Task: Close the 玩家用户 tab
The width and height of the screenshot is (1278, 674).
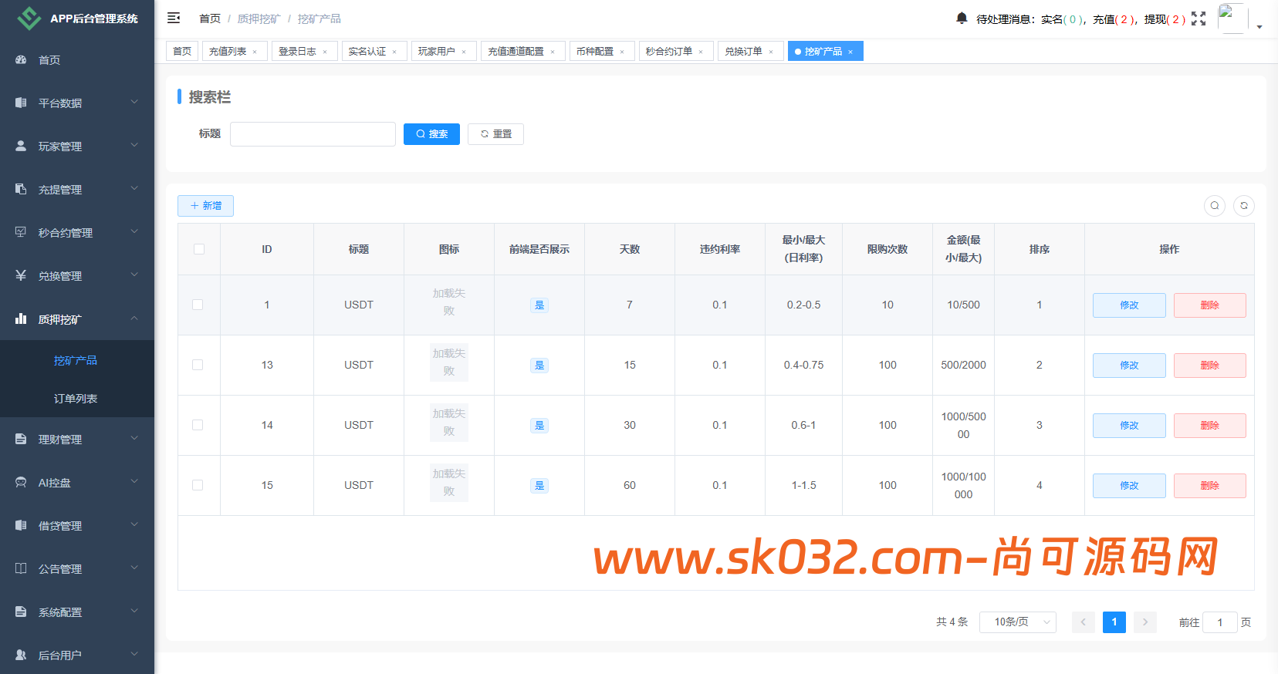Action: (464, 52)
